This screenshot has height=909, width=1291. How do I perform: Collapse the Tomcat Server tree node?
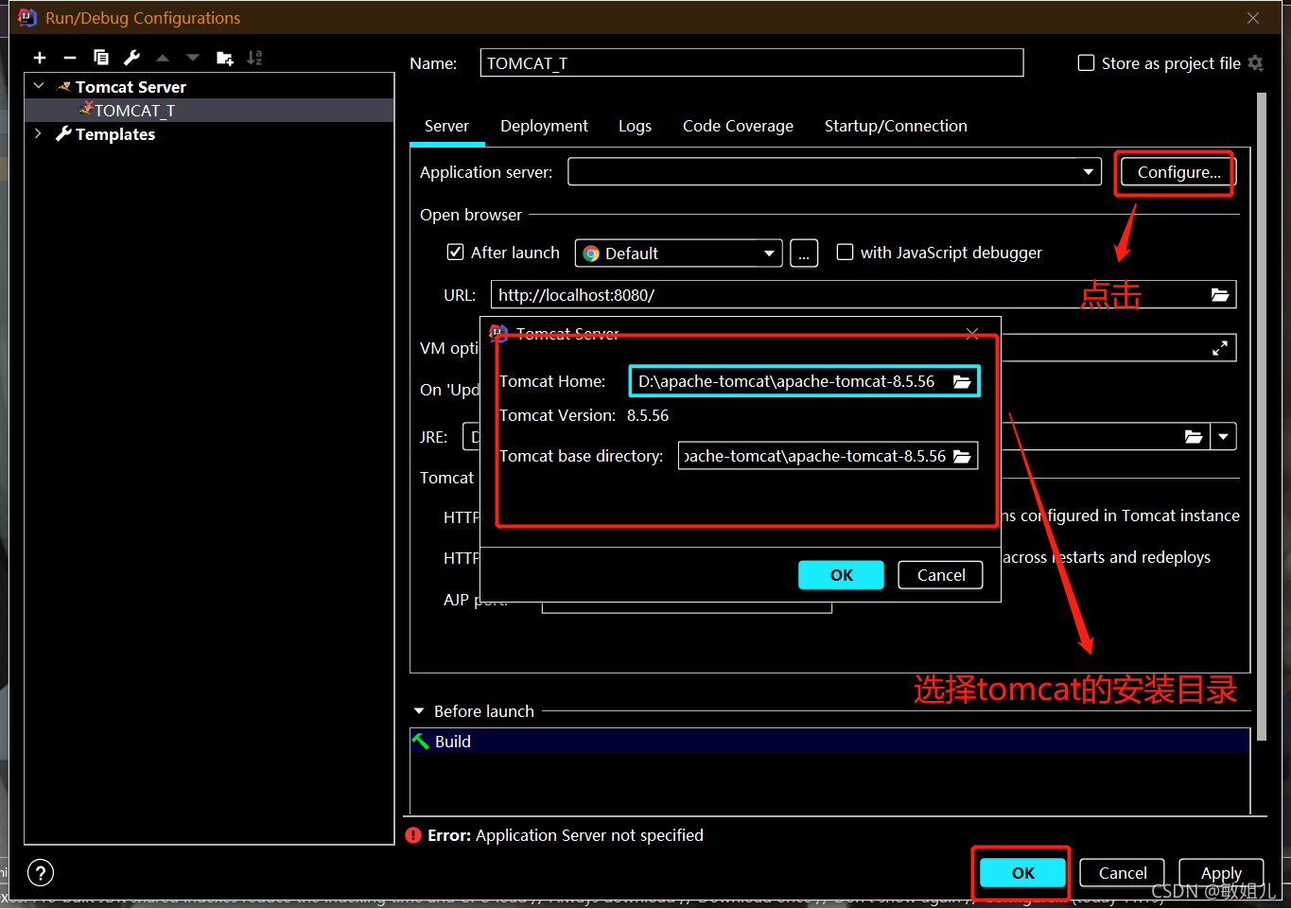pos(39,86)
